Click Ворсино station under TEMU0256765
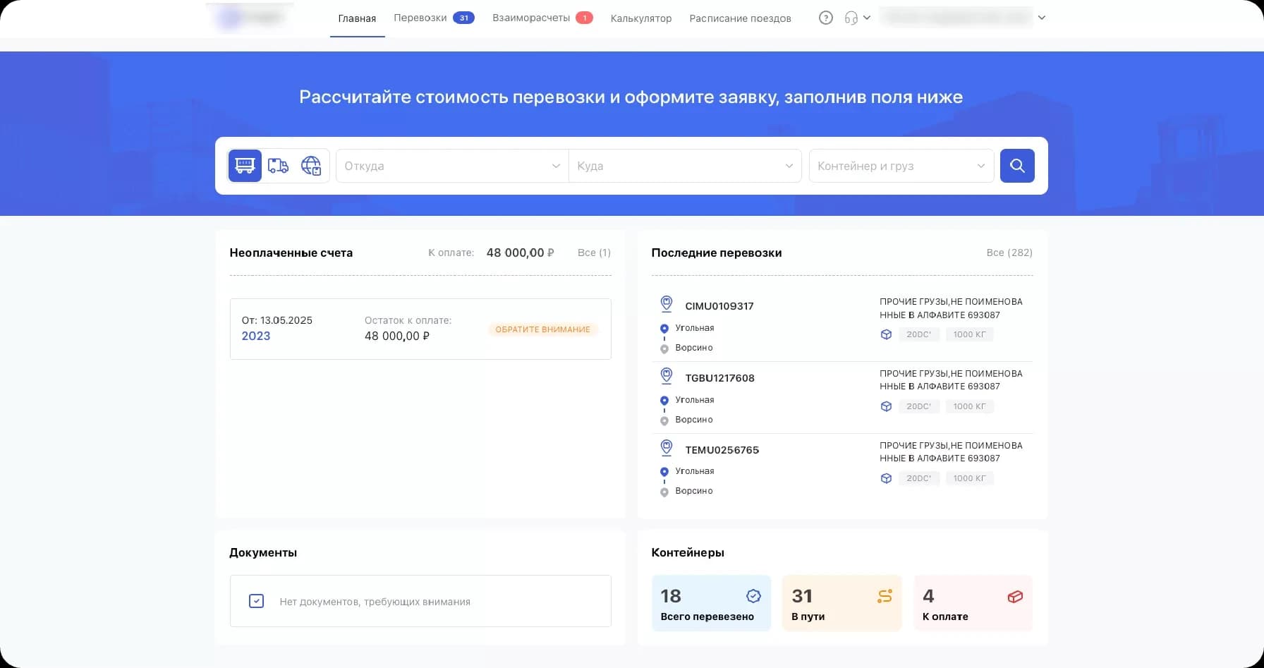This screenshot has height=668, width=1264. pyautogui.click(x=694, y=491)
